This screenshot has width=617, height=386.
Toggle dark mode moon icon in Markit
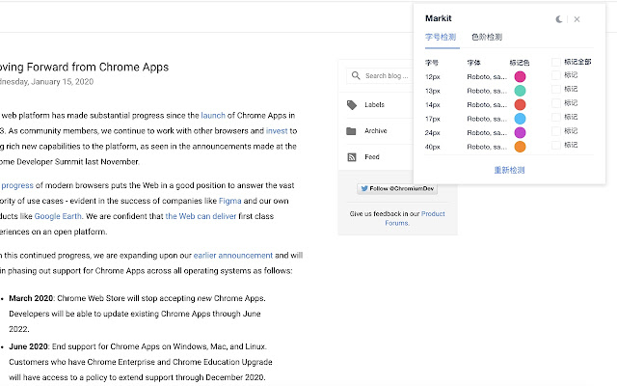(560, 18)
